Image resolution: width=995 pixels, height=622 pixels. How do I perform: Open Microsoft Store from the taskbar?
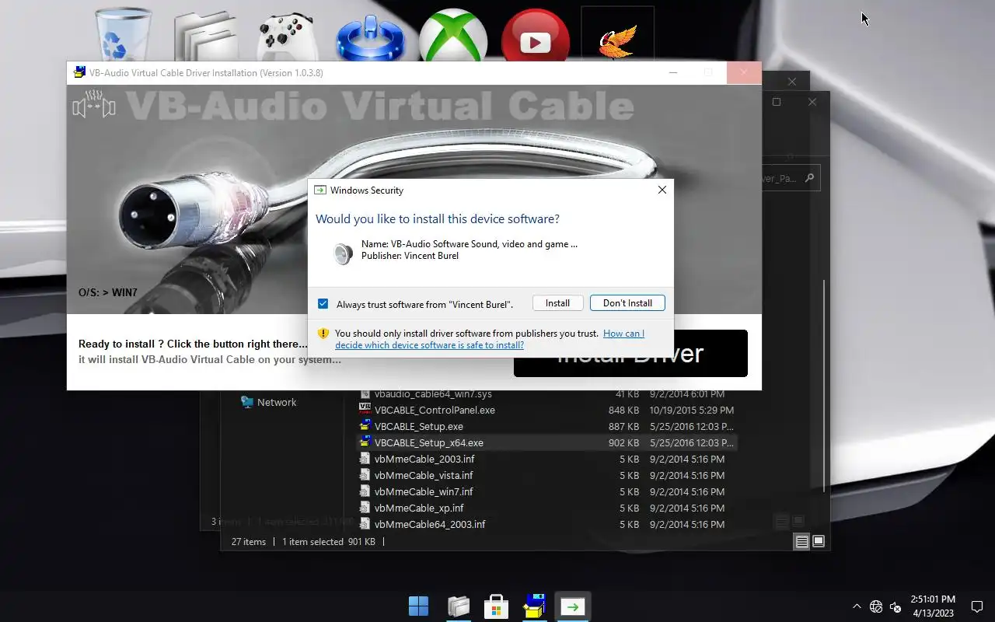click(496, 606)
